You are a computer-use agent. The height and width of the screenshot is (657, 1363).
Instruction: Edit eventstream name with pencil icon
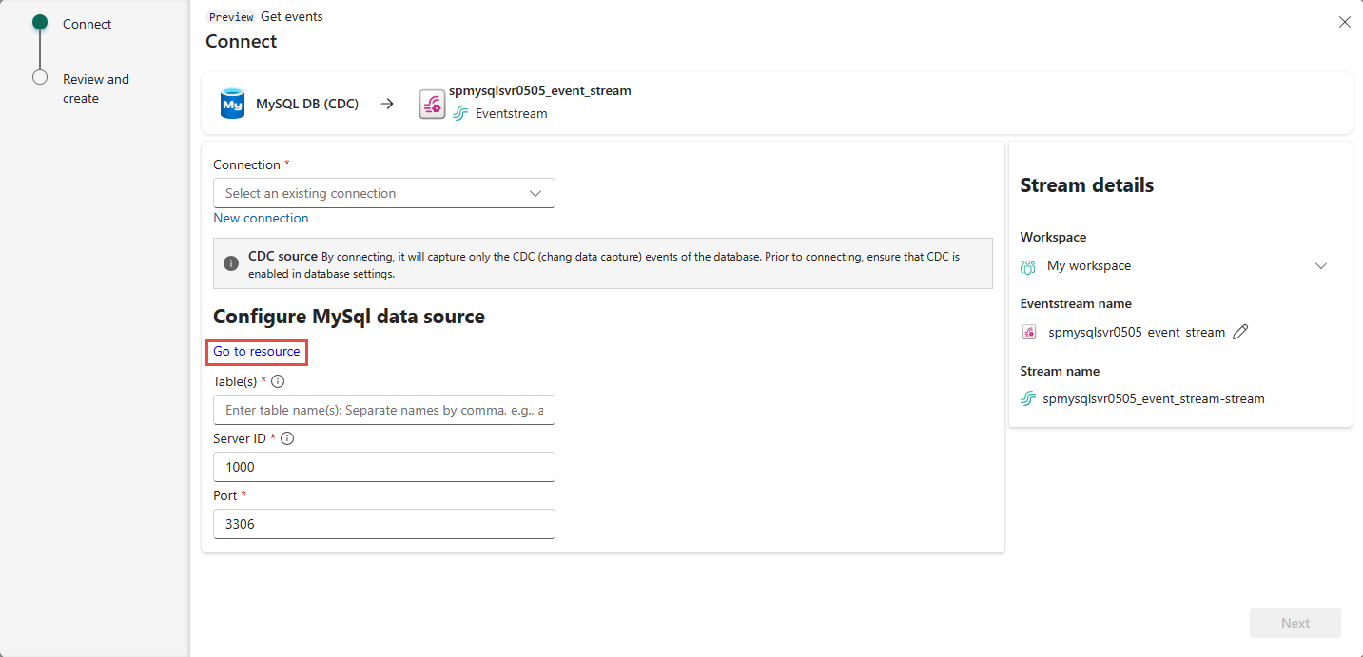[1240, 332]
